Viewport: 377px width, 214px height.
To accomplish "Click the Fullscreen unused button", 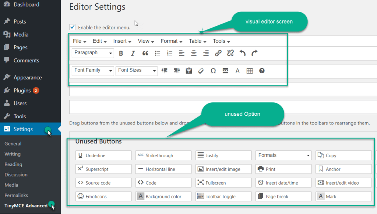I will (223, 182).
